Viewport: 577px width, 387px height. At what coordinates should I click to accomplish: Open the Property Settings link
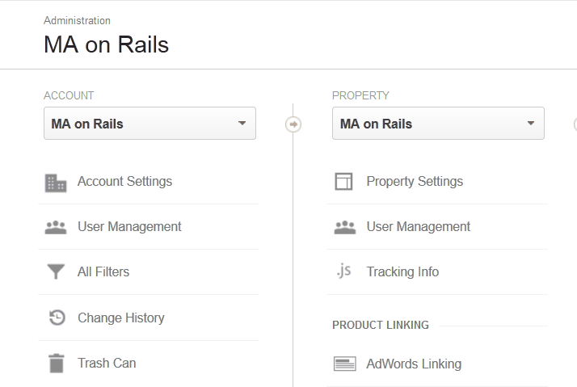tap(415, 182)
